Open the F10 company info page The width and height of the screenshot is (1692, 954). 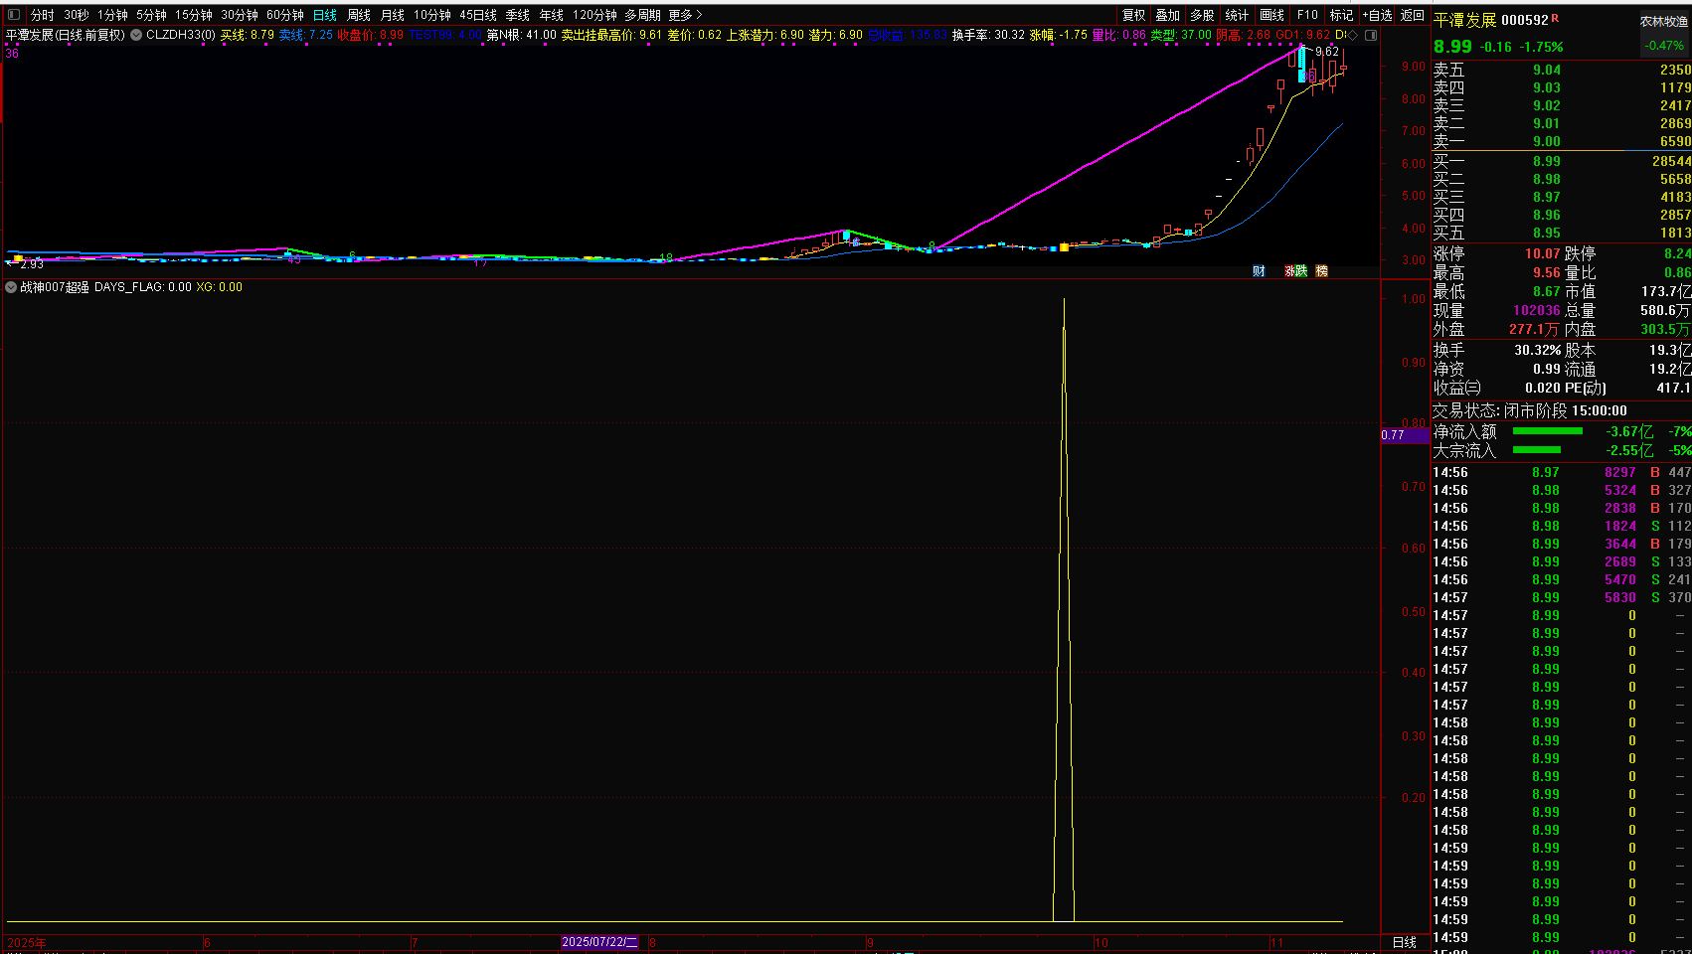[x=1307, y=15]
